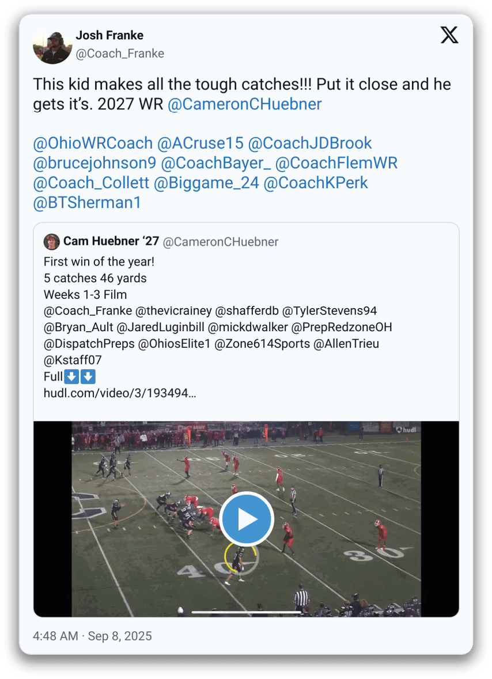492x679 pixels.
Task: Click the first down-arrow emoji after Full
Action: [x=71, y=377]
